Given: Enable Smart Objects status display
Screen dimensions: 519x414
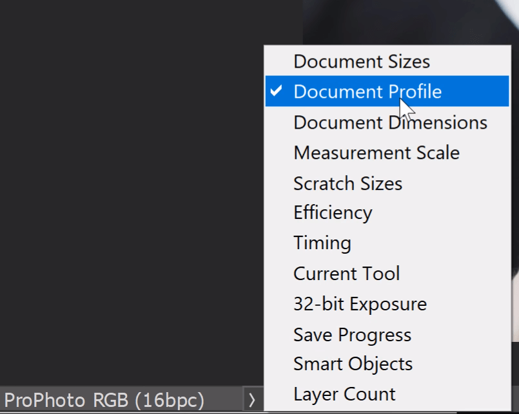Looking at the screenshot, I should pyautogui.click(x=353, y=364).
